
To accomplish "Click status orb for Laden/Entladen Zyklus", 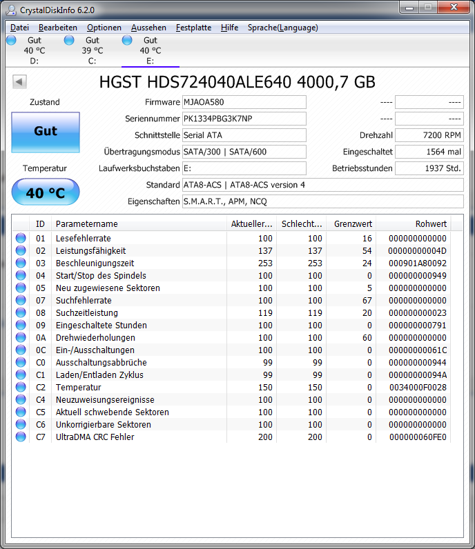I will point(21,375).
